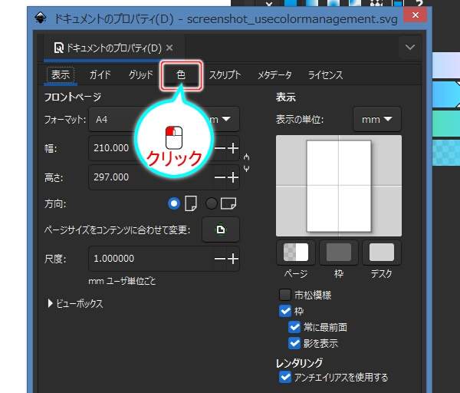Enable the 市松模様 checkbox

tap(285, 295)
